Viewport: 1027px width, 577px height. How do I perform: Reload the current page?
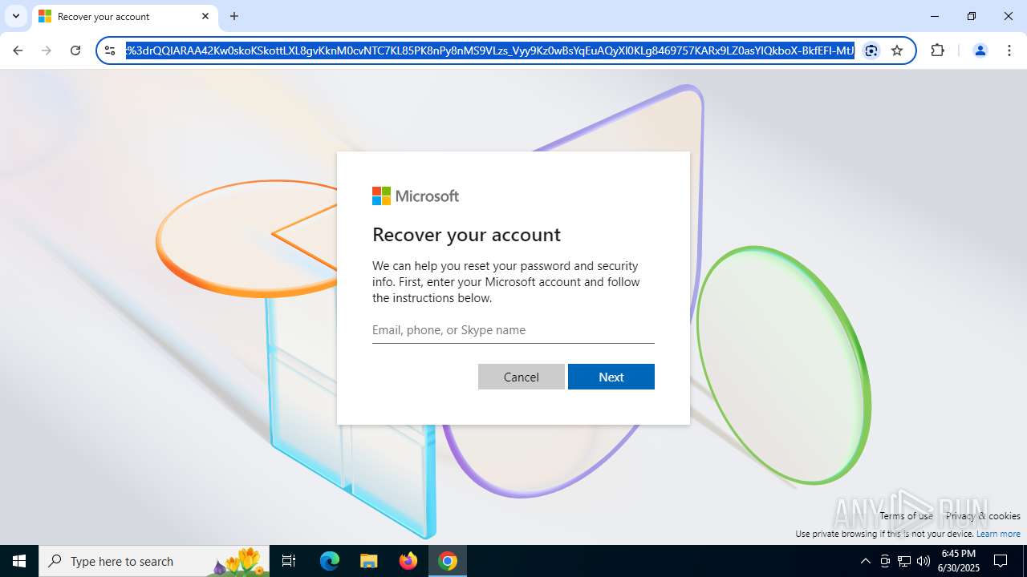coord(75,50)
